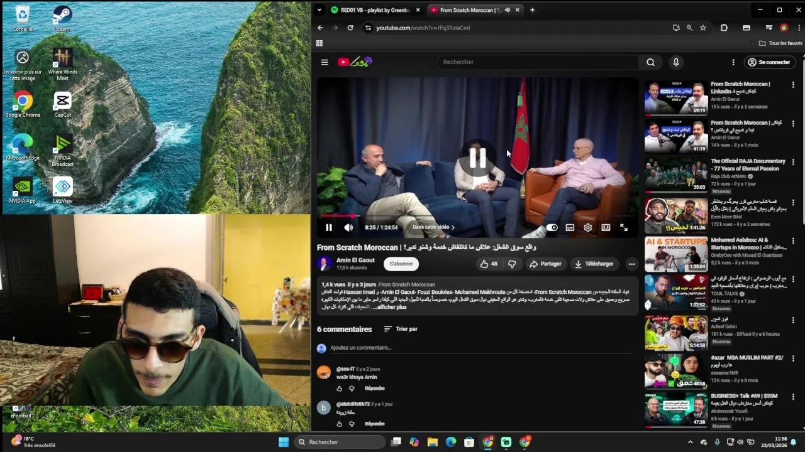The height and width of the screenshot is (452, 805).
Task: Click the Partager share button
Action: pos(545,264)
